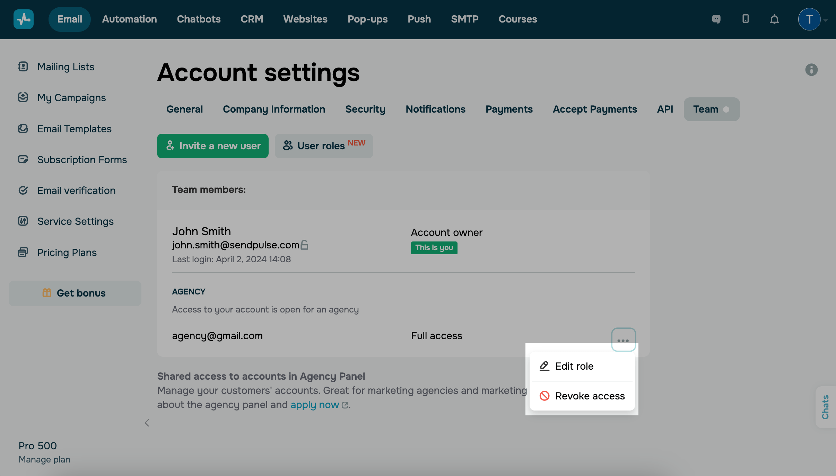Image resolution: width=836 pixels, height=476 pixels.
Task: Click the SendPulse logo icon
Action: coord(24,19)
